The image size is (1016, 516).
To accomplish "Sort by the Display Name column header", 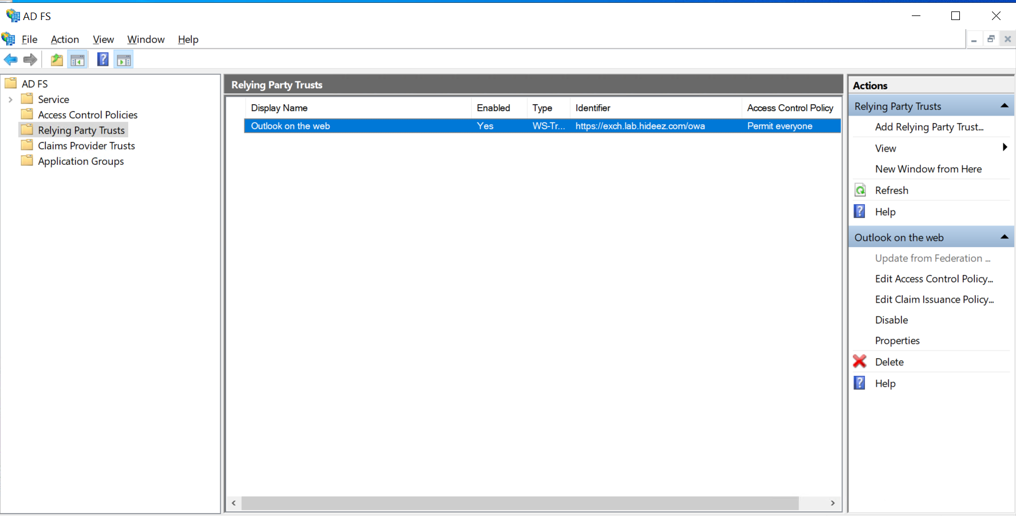I will coord(279,108).
